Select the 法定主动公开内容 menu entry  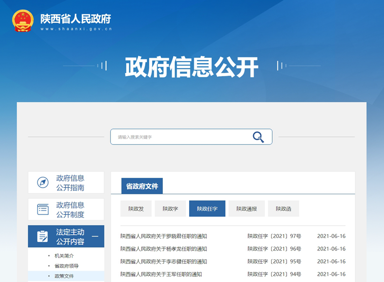(66, 237)
